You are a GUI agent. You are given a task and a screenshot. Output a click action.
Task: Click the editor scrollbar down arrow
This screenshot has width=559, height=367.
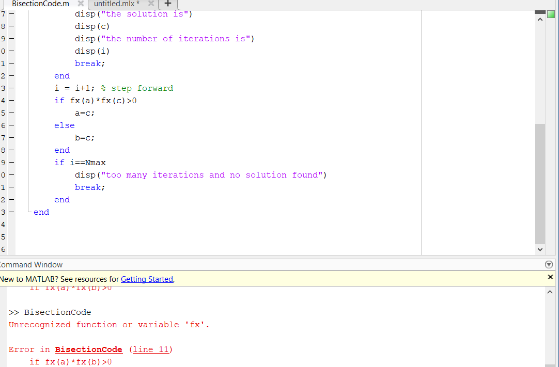[539, 249]
